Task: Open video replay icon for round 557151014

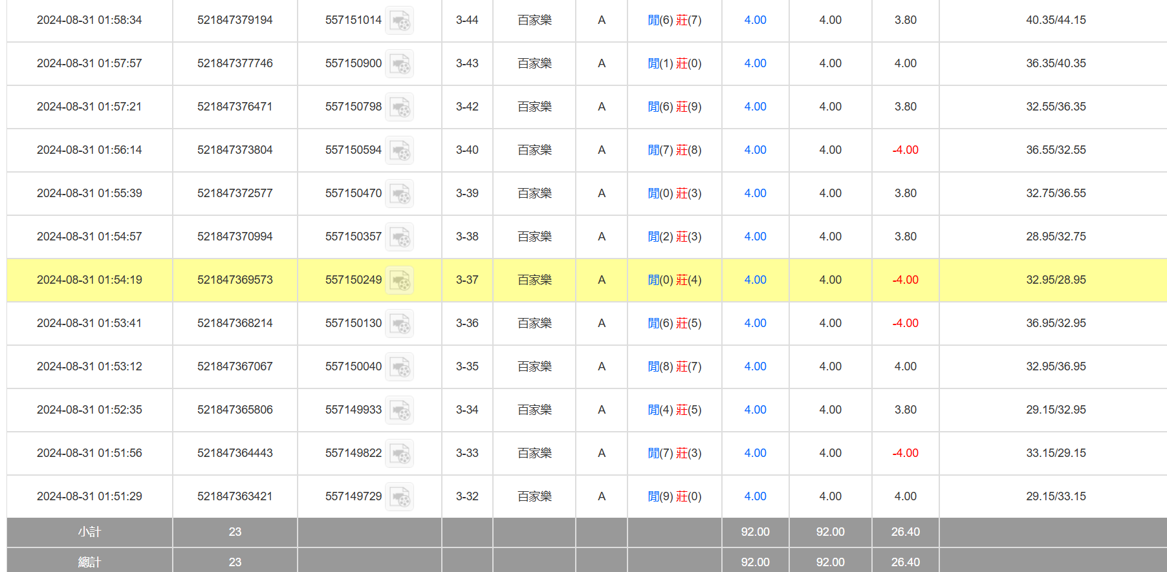Action: coord(399,21)
